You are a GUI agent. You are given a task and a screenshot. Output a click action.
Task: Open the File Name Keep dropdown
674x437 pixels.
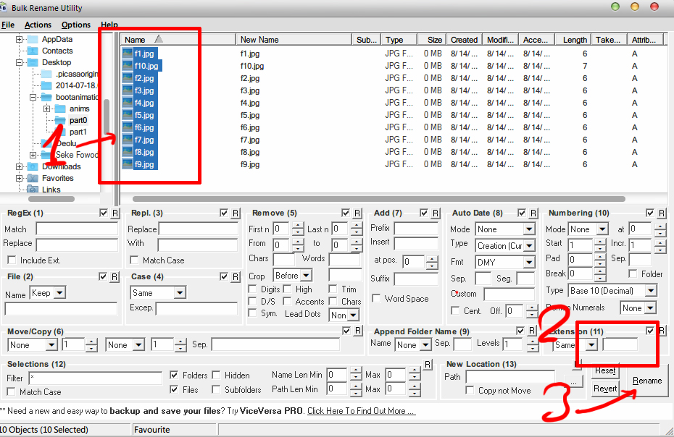coord(59,293)
